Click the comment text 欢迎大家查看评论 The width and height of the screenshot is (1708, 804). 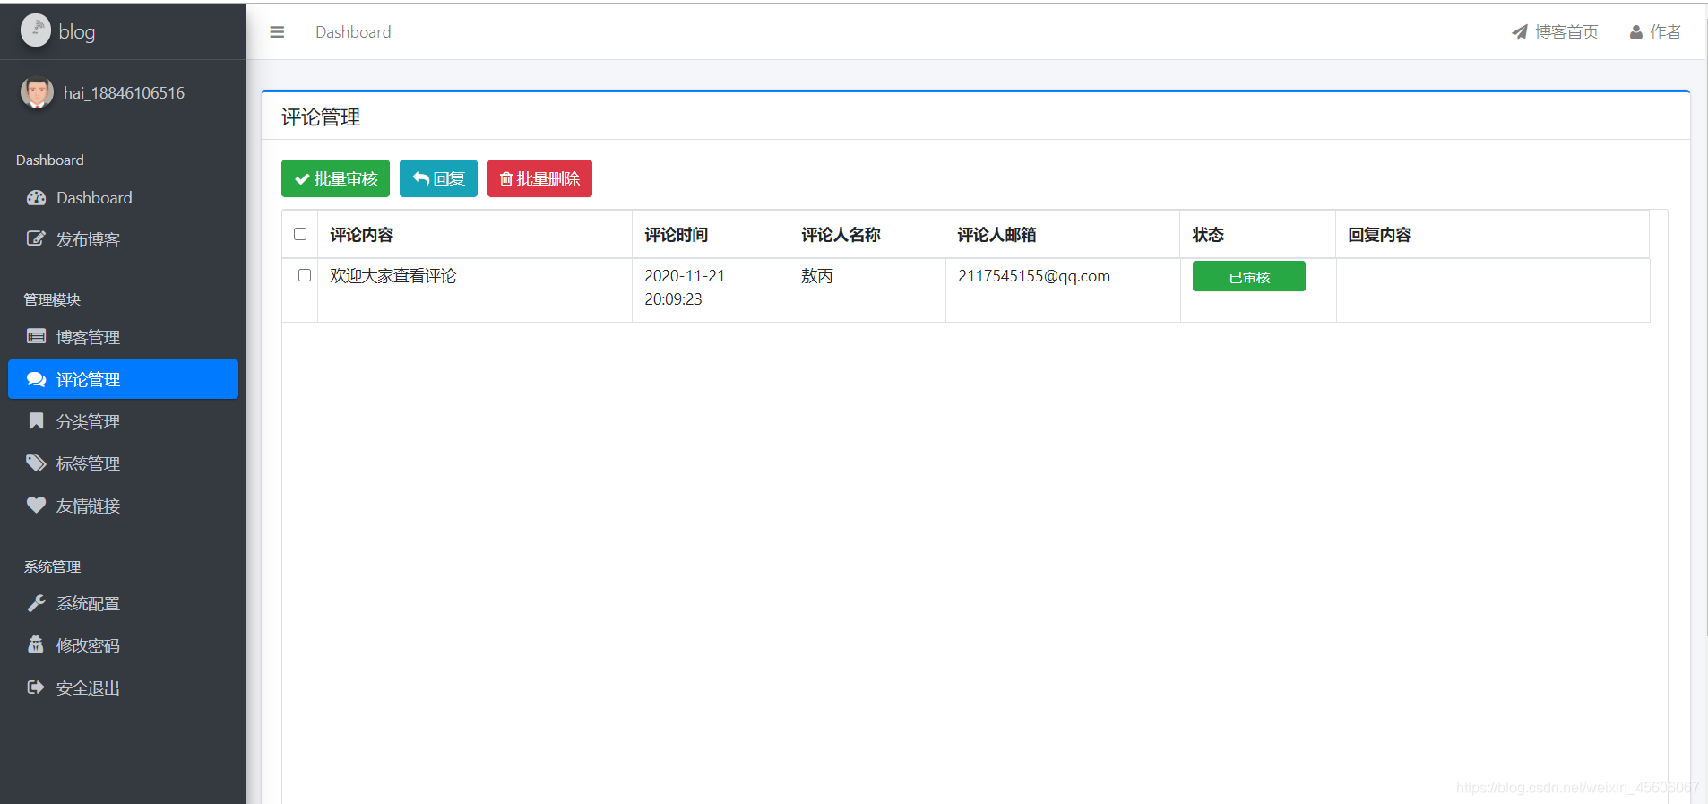(393, 276)
